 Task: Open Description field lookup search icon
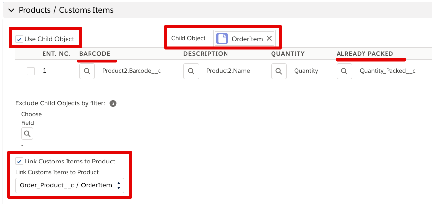pyautogui.click(x=191, y=71)
